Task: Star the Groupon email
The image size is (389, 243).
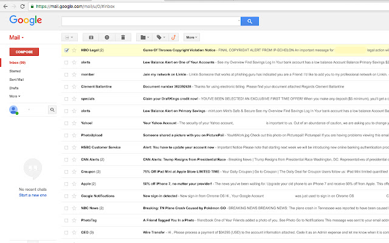Action: click(74, 172)
